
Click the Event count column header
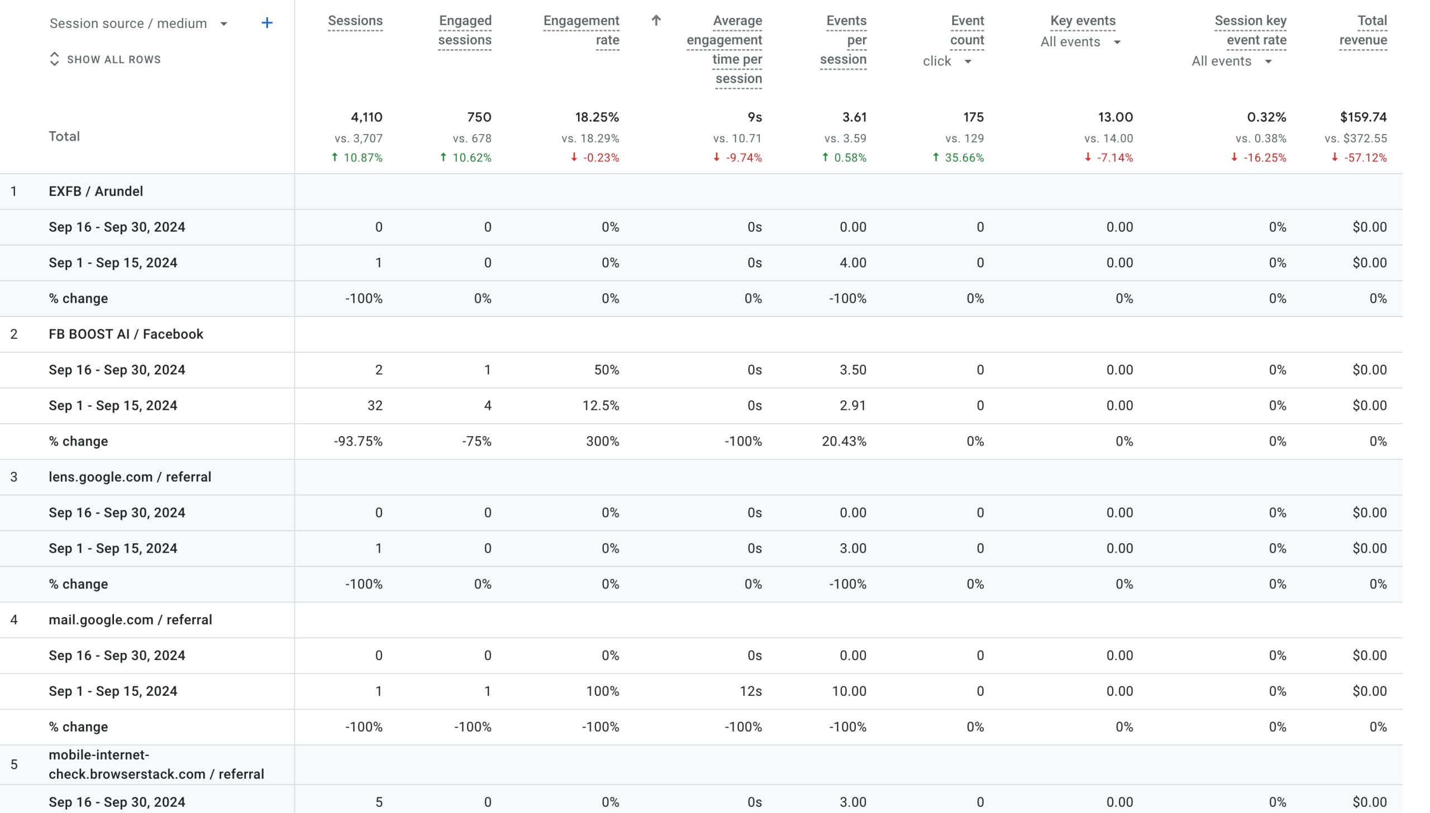967,30
